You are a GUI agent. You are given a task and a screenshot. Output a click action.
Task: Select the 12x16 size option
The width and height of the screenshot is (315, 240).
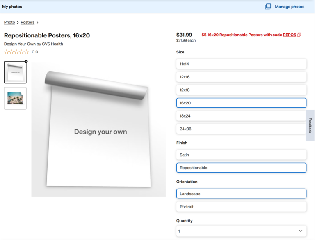[241, 77]
